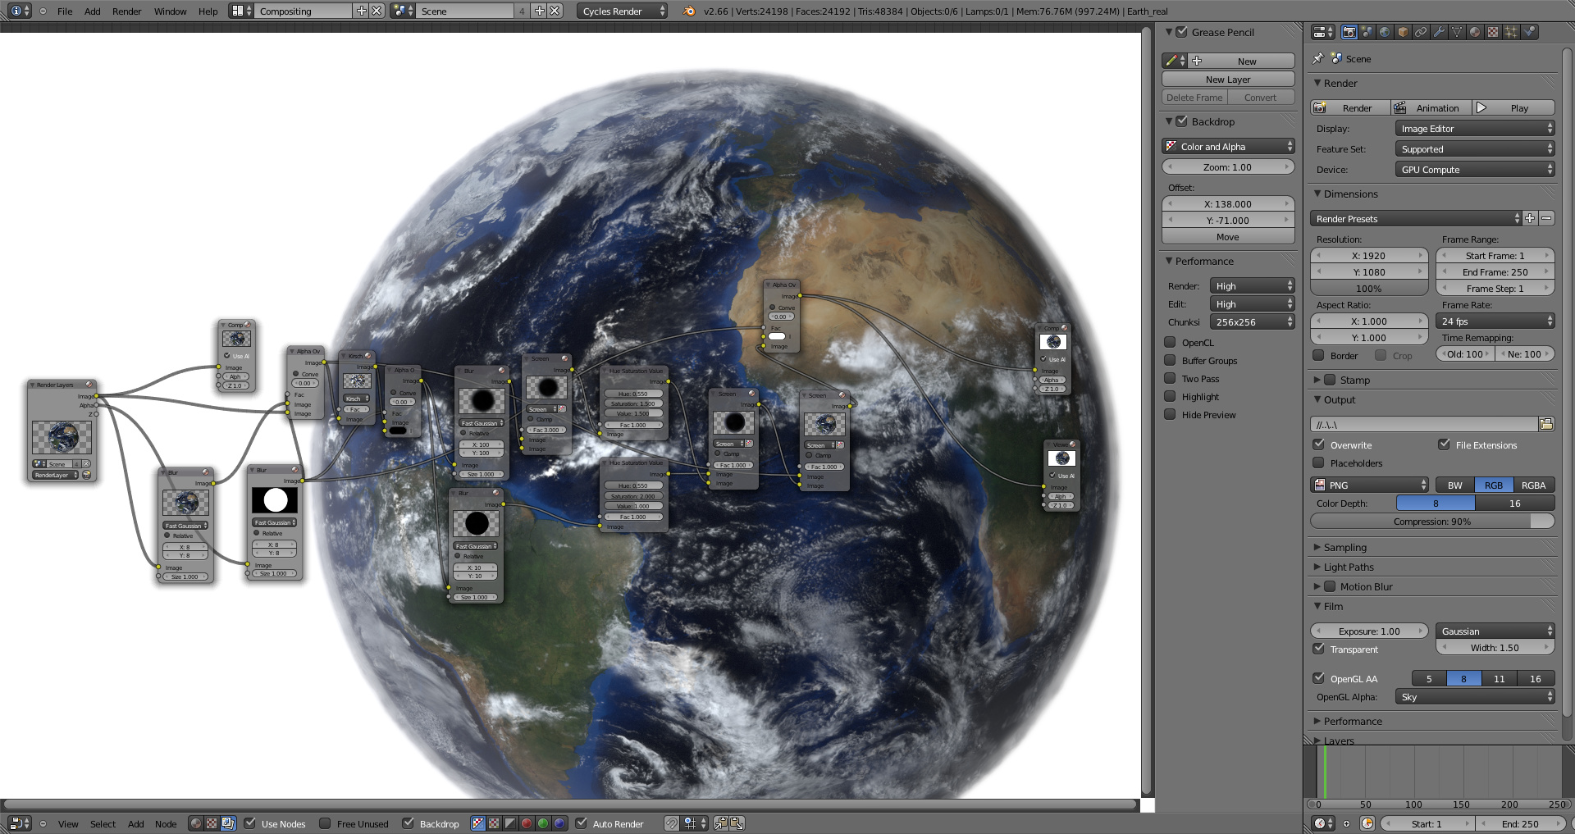1575x834 pixels.
Task: Open the PNG file format dropdown
Action: 1369,485
